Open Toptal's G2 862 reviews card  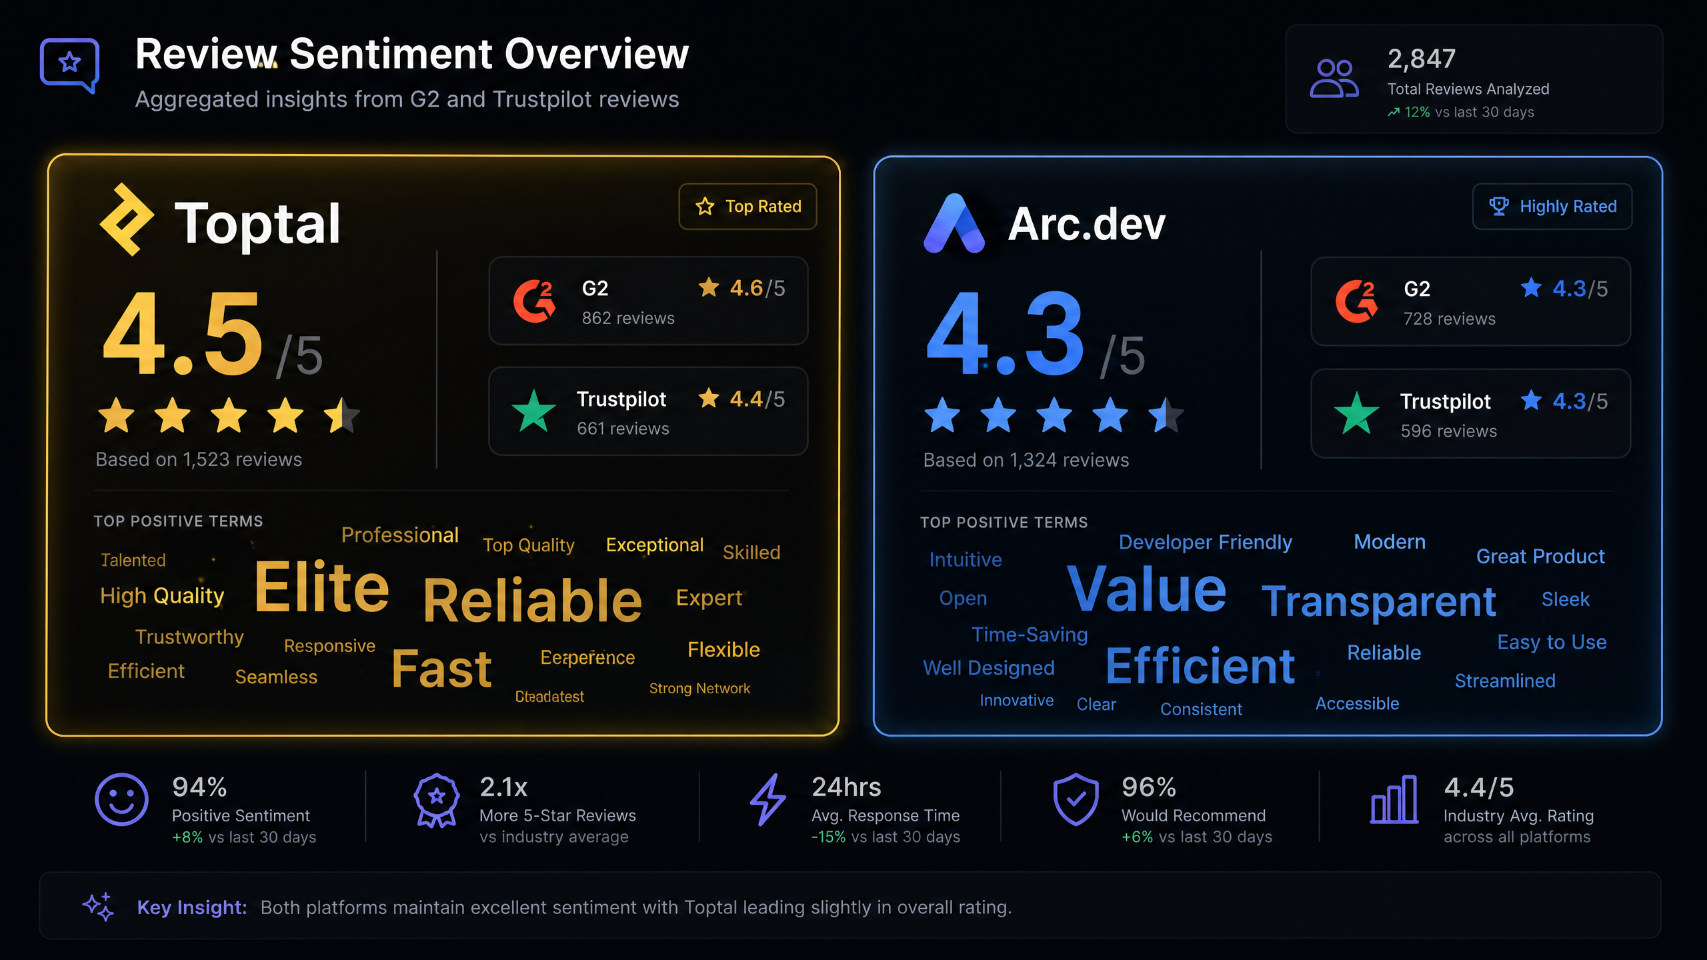[648, 301]
